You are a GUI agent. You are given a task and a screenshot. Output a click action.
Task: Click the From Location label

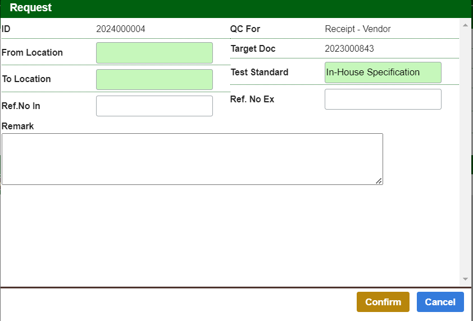pos(32,53)
